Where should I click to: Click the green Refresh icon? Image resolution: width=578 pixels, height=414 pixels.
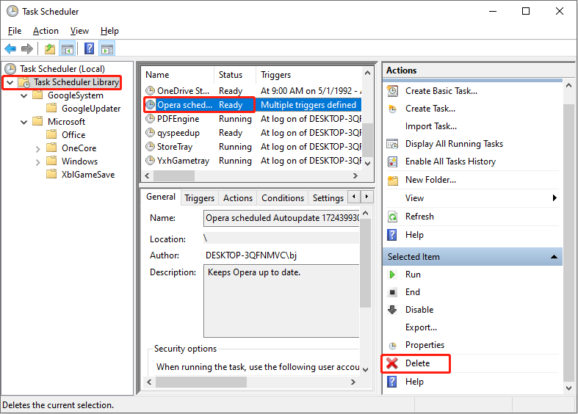(393, 217)
